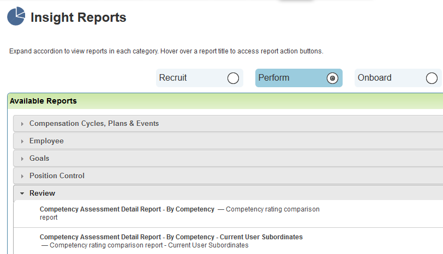Select the Perform radio button
Screen dimensions: 443x254
332,78
